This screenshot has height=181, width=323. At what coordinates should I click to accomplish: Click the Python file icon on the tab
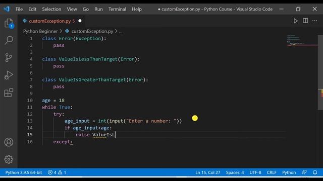(x=25, y=21)
